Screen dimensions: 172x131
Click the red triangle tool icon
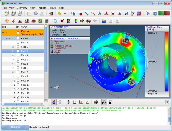pyautogui.click(x=106, y=14)
